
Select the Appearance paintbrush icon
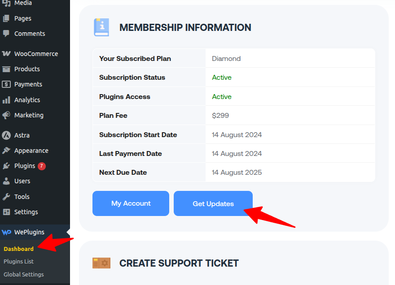(7, 151)
